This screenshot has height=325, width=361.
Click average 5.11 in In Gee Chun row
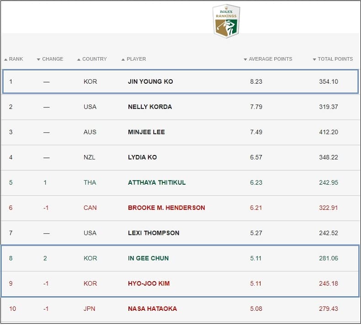point(256,258)
